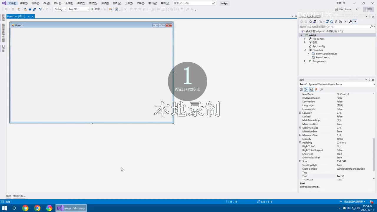Expand Properties node in Solution Explorer
The height and width of the screenshot is (212, 377).
305,39
